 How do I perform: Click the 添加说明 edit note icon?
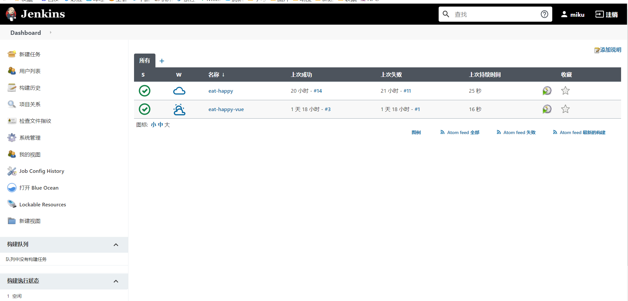point(597,50)
